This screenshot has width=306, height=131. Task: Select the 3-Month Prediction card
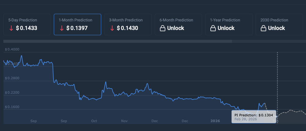click(x=128, y=24)
